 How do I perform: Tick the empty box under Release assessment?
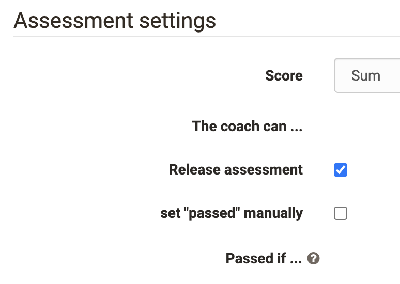341,213
